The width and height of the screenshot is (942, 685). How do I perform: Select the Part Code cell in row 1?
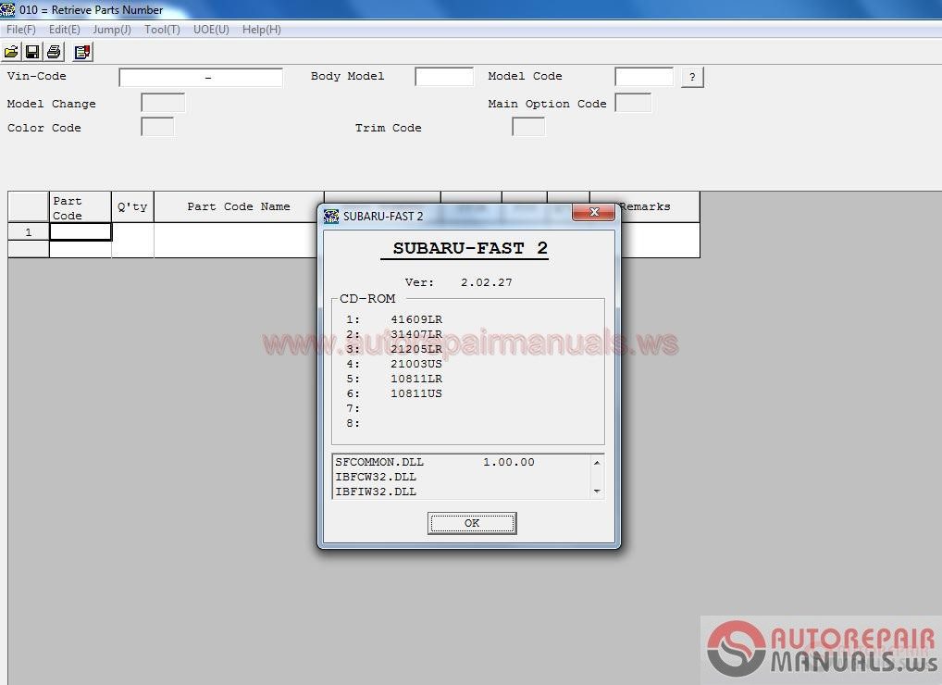click(81, 232)
